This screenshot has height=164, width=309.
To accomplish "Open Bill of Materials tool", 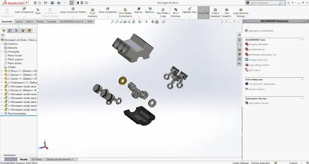I will (x=175, y=13).
